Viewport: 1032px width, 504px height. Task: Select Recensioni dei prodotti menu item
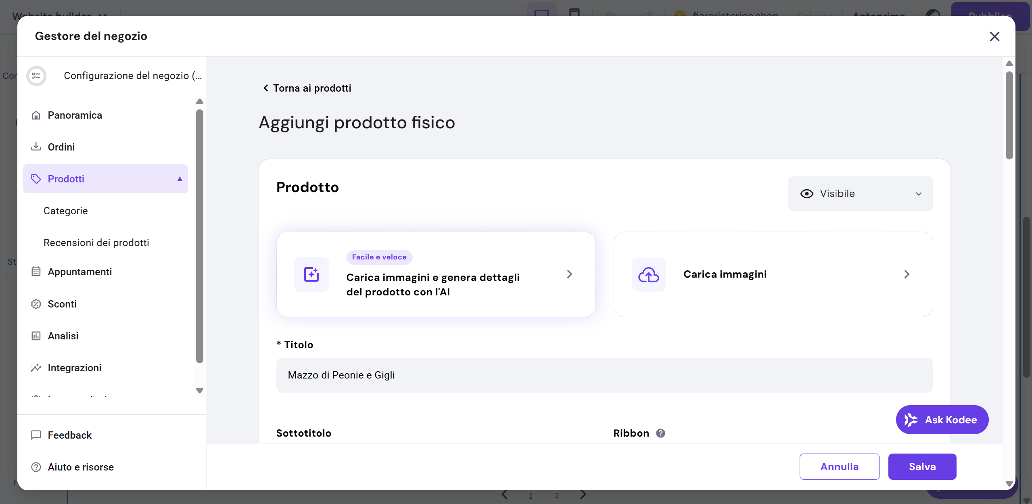(x=96, y=243)
